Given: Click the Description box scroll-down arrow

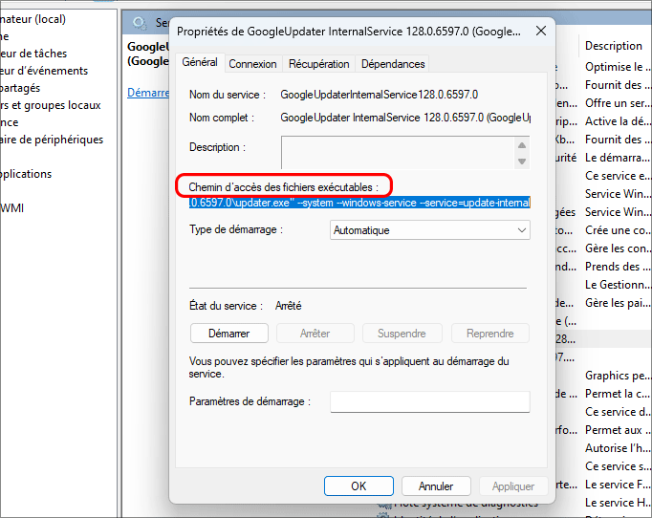Looking at the screenshot, I should click(522, 162).
